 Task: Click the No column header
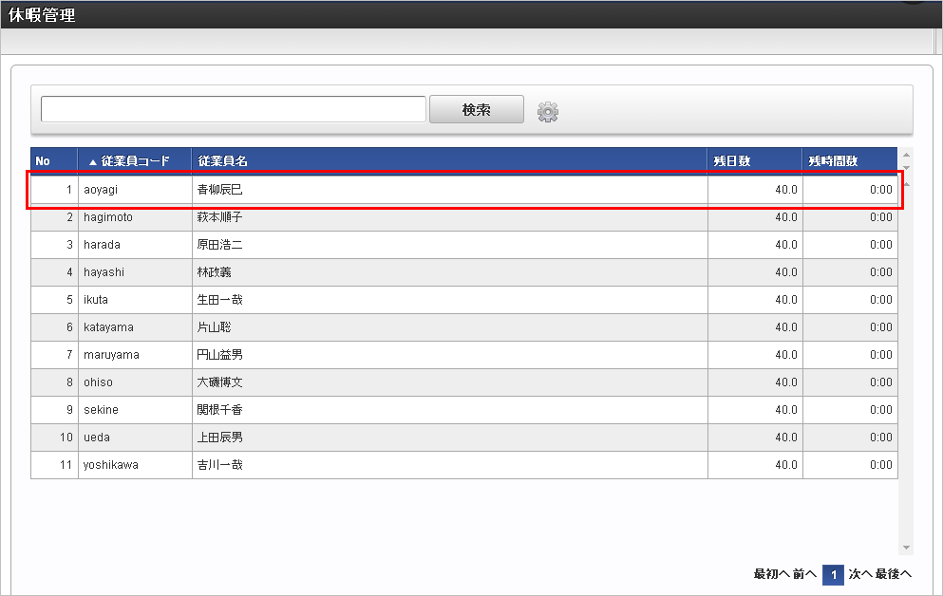click(x=54, y=161)
